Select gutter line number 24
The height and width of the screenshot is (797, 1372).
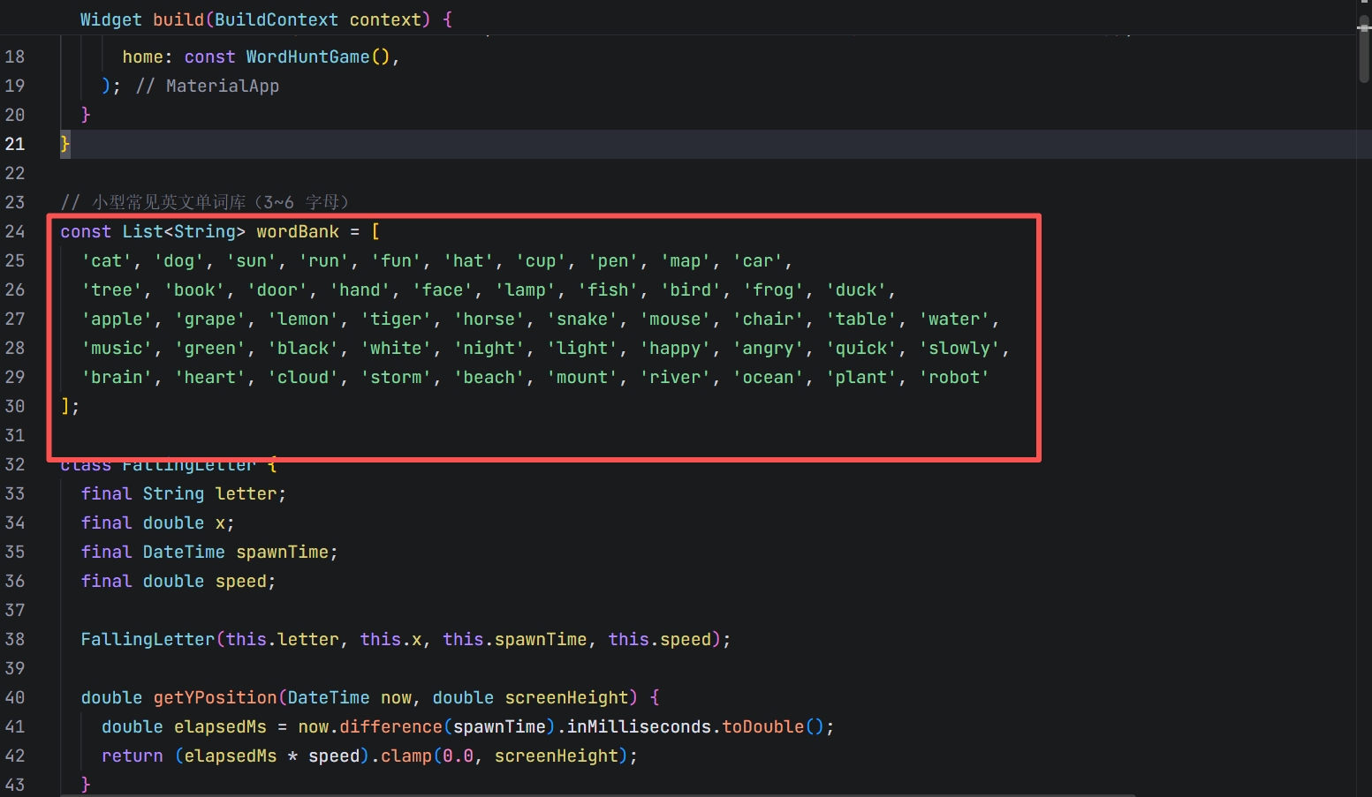click(15, 231)
